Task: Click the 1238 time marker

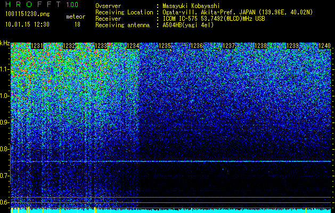Action: tap(260, 46)
